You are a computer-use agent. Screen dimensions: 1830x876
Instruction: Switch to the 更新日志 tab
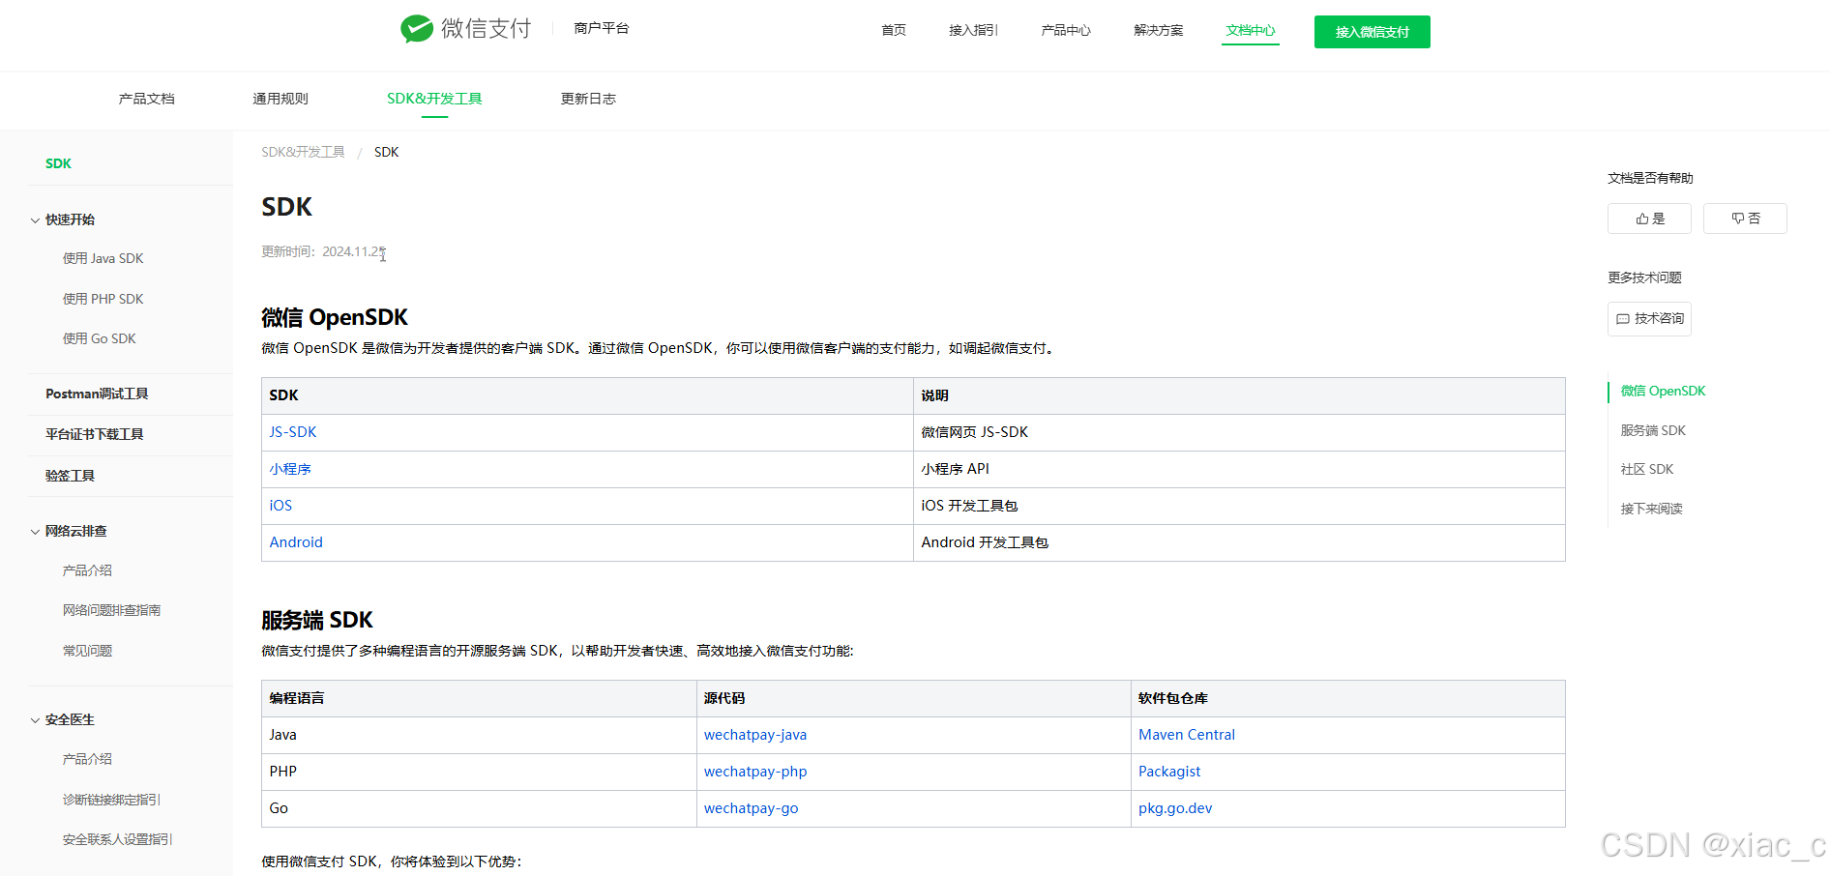[588, 99]
